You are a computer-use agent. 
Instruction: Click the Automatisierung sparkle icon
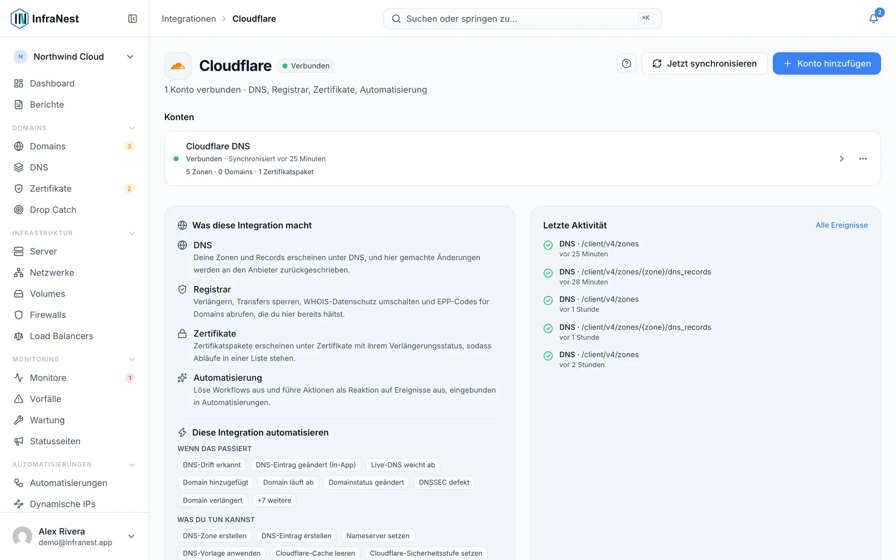click(x=182, y=378)
